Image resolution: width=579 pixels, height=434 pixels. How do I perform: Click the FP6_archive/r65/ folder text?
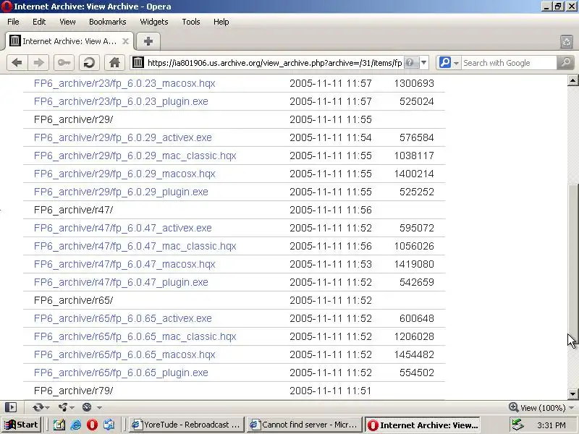(74, 300)
